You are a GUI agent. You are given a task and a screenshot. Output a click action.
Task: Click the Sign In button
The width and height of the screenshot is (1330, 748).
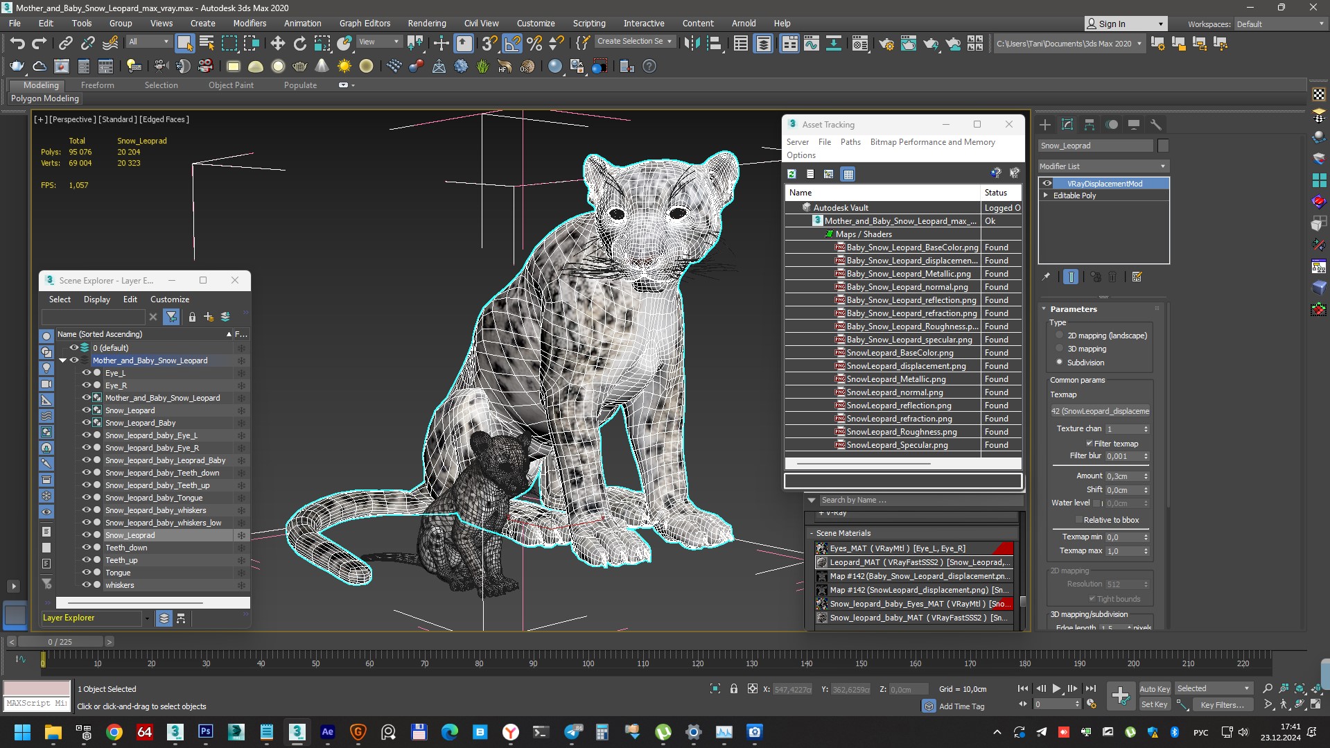[1126, 24]
